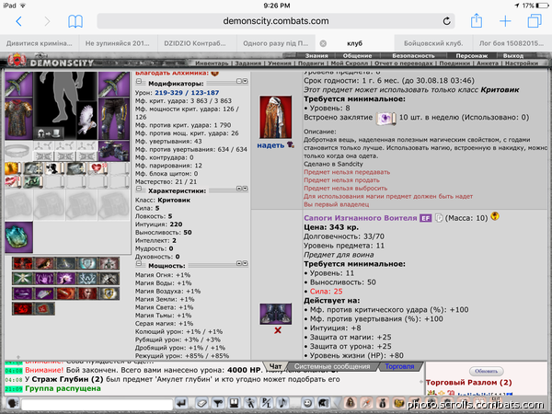The height and width of the screenshot is (414, 552).
Task: Use the fire scroll in the belt
Action: pos(14,169)
